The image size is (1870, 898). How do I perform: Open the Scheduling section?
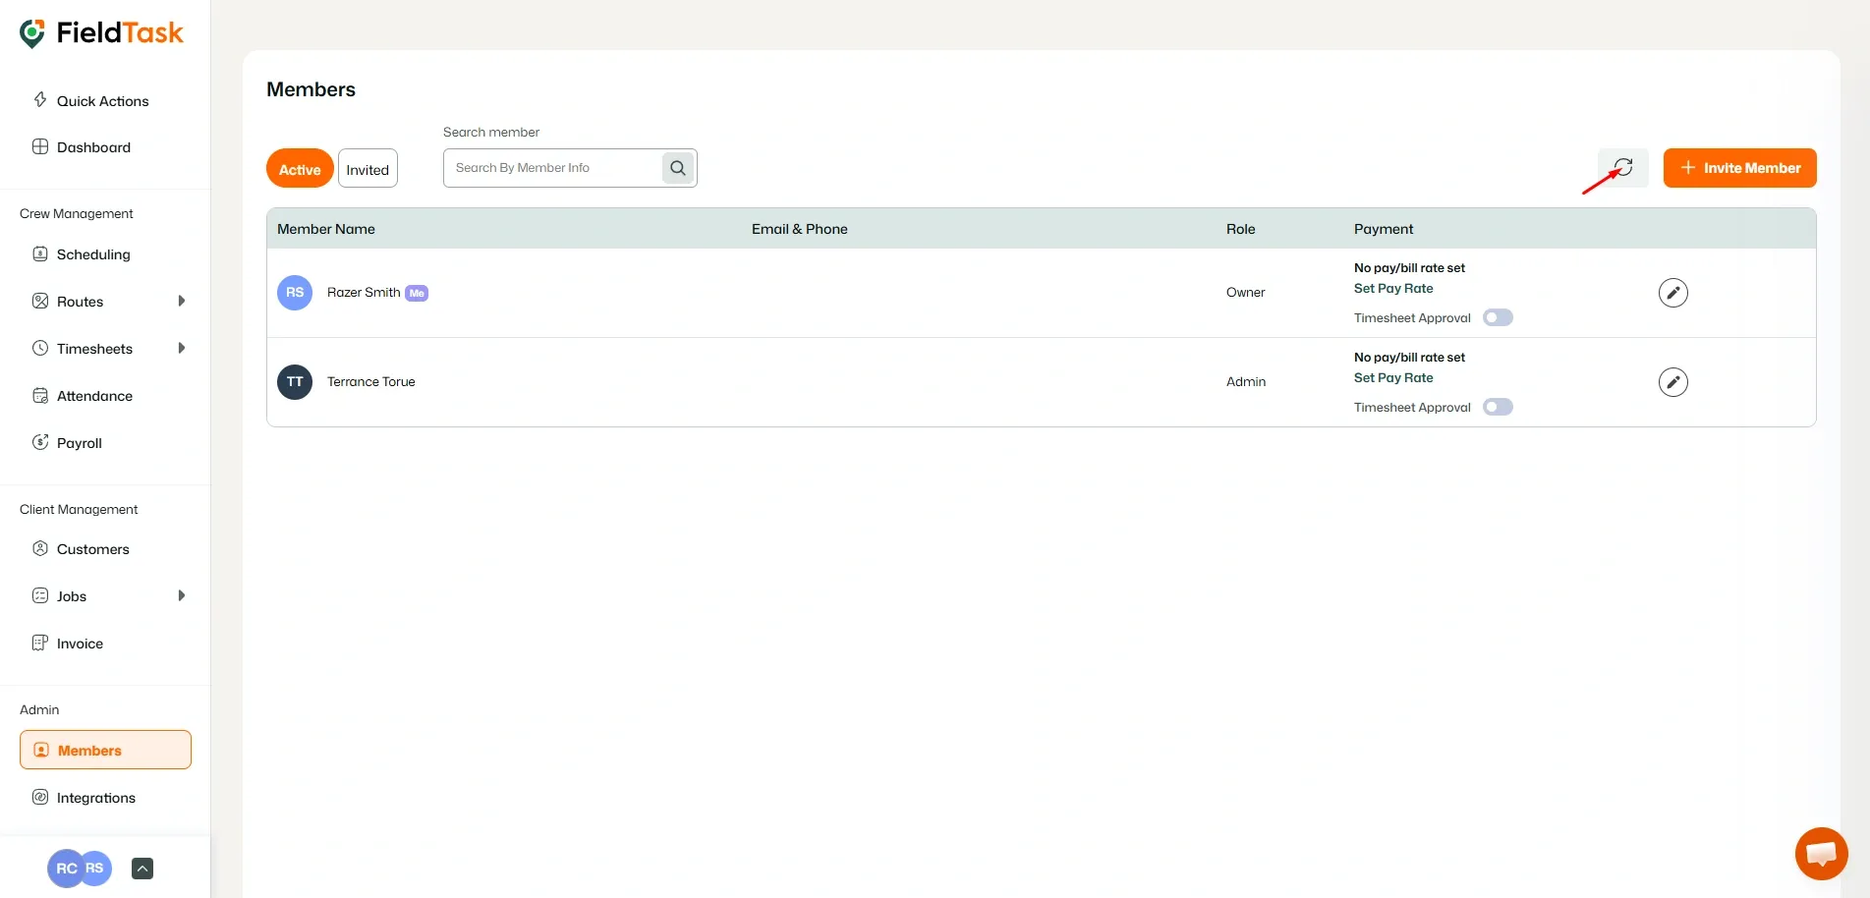[92, 253]
